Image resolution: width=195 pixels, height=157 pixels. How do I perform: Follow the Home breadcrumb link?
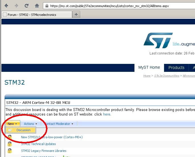click(x=147, y=76)
